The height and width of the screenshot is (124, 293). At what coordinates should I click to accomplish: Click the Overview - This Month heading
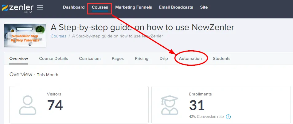coord(34,75)
